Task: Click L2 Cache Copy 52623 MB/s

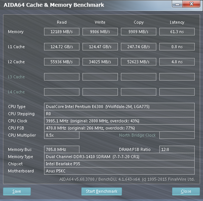Action: click(x=139, y=62)
